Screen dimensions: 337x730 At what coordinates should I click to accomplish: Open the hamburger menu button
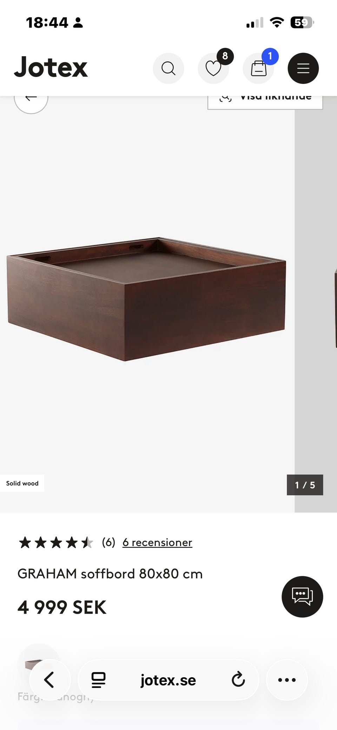(303, 68)
